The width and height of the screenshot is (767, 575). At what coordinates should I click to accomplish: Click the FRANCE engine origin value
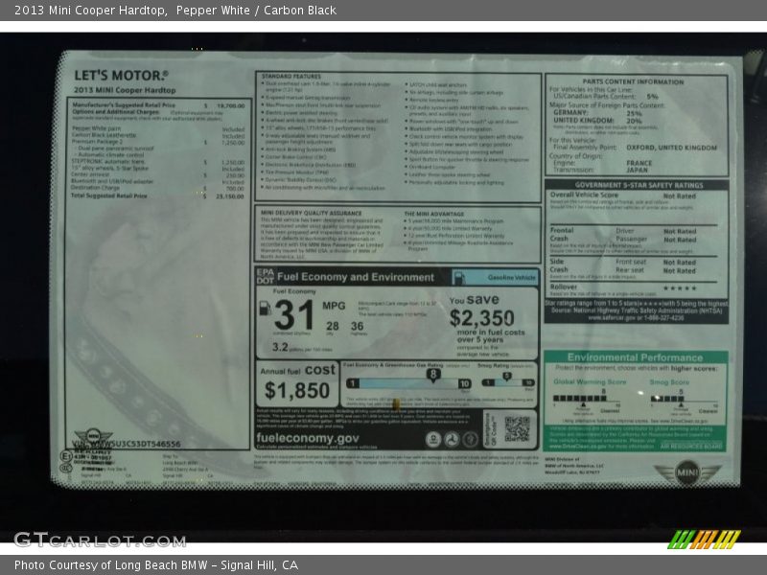pyautogui.click(x=639, y=163)
